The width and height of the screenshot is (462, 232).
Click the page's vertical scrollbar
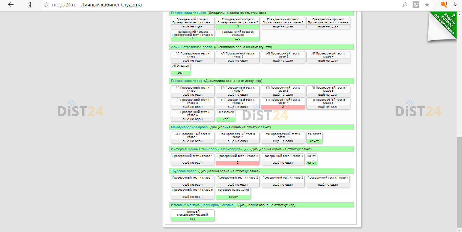pyautogui.click(x=459, y=183)
